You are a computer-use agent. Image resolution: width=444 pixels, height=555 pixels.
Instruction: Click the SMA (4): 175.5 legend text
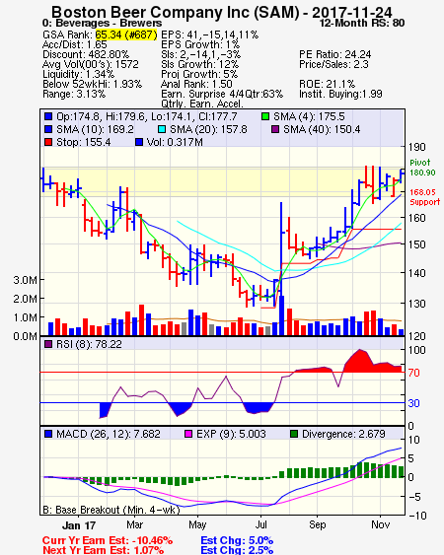point(309,116)
